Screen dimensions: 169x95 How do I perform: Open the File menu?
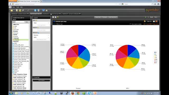(x=10, y=7)
